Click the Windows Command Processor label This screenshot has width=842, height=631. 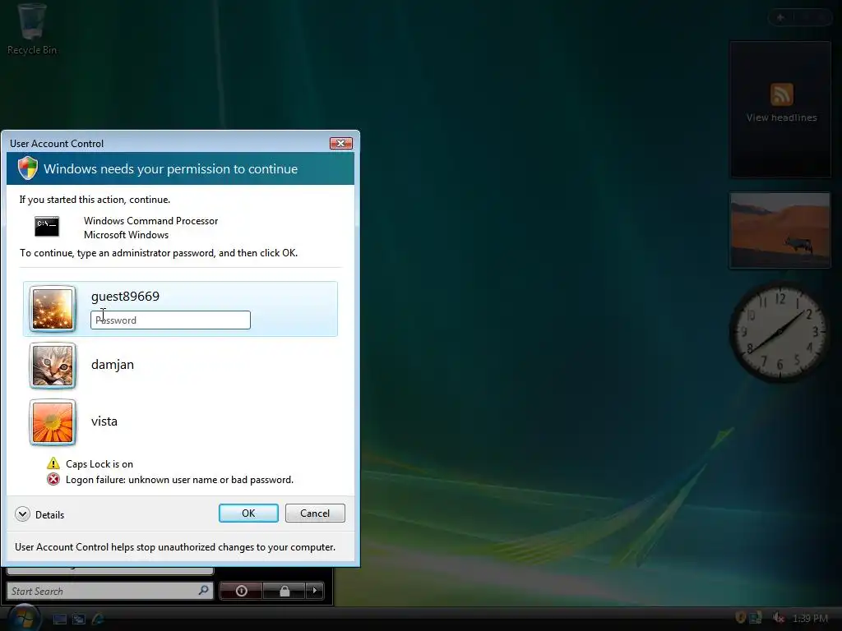pyautogui.click(x=151, y=220)
